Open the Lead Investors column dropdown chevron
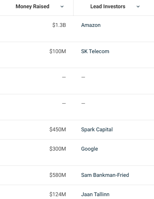 (138, 7)
